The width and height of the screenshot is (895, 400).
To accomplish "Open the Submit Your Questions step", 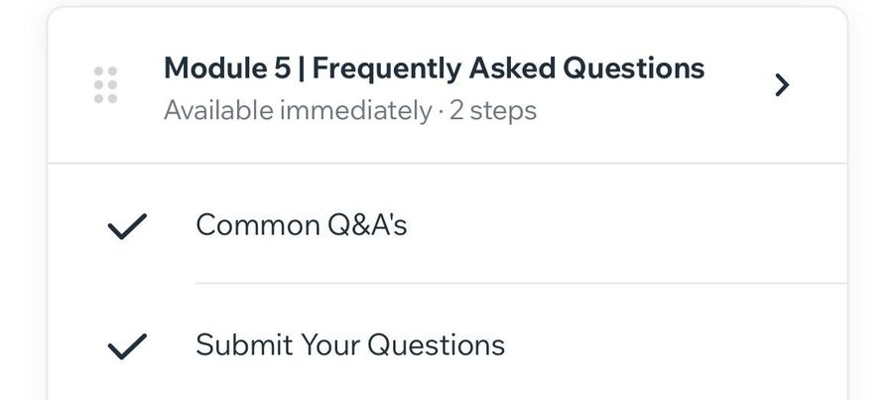I will click(x=447, y=344).
